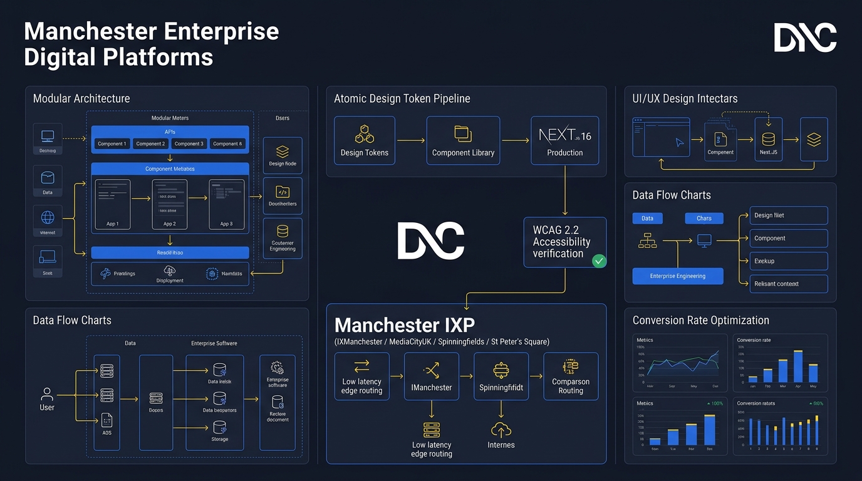Select the Spinningfidit box
The width and height of the screenshot is (862, 481).
coord(501,376)
